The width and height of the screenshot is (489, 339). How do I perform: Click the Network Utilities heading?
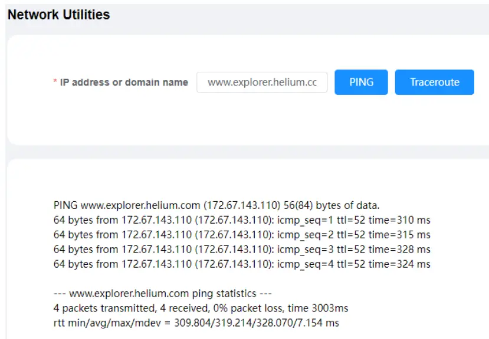click(x=58, y=15)
